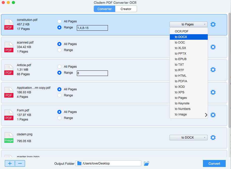Select the scanned.pdf file name
This screenshot has height=169, width=231.
click(25, 43)
